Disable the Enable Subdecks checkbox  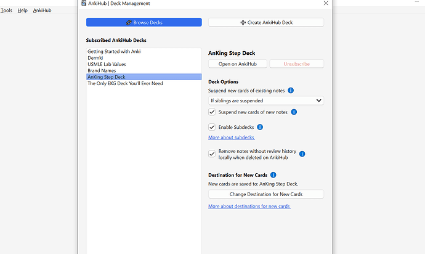point(212,127)
